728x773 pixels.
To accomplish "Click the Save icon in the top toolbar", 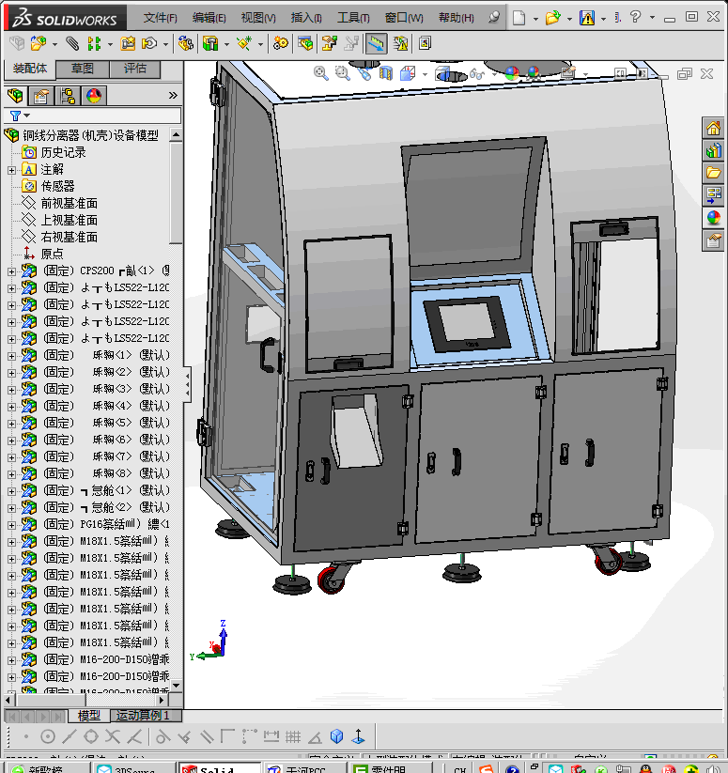I will (587, 18).
